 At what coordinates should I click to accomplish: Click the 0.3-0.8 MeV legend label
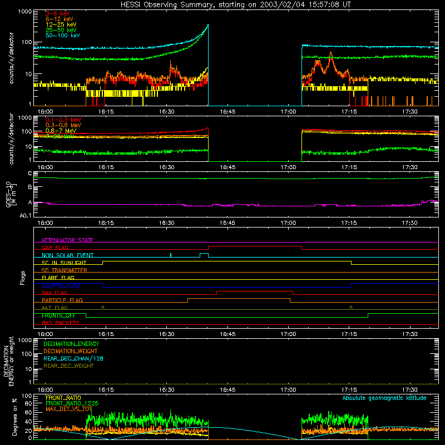(63, 125)
